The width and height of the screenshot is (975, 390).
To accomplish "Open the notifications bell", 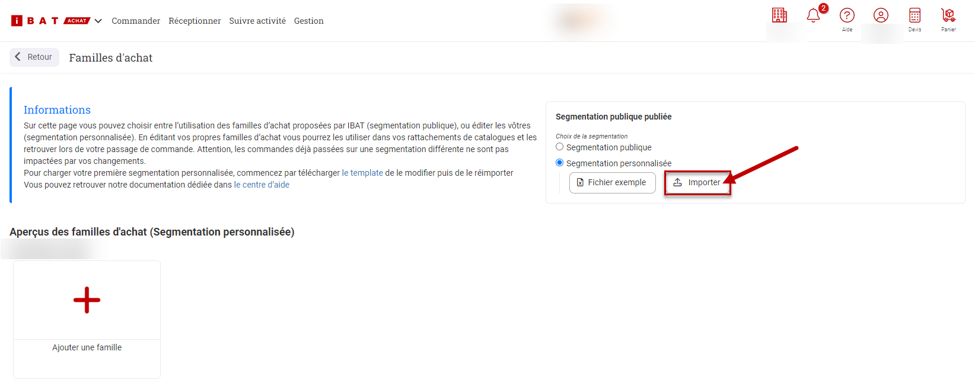I will coord(813,15).
